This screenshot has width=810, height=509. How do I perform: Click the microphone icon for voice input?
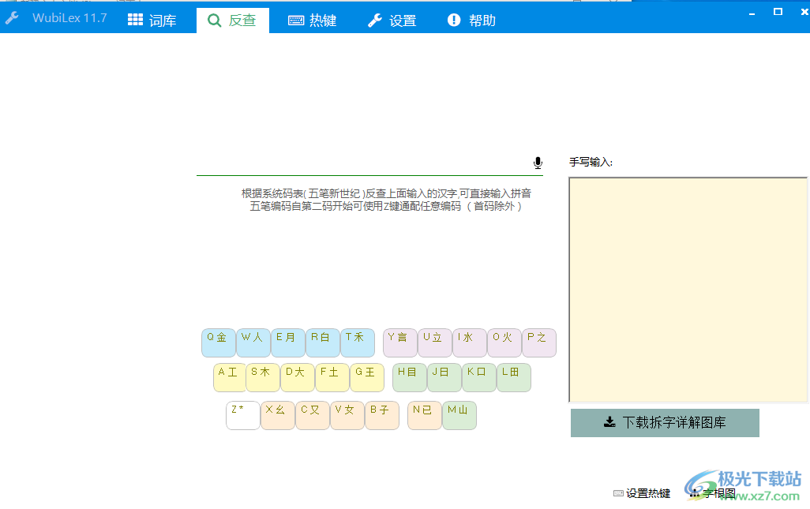(x=538, y=162)
